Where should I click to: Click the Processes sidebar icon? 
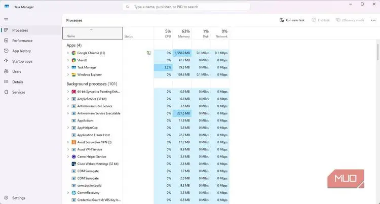(6, 30)
